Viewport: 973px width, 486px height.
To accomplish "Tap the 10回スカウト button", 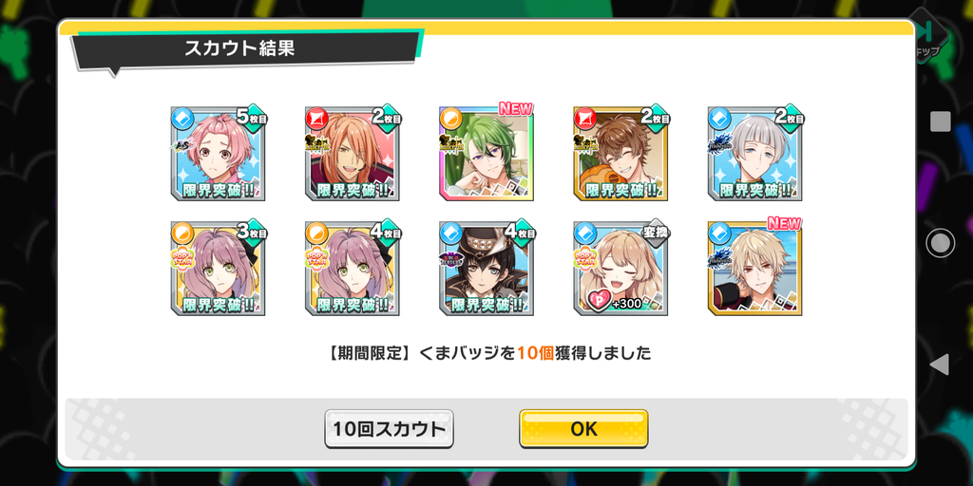I will tap(389, 428).
